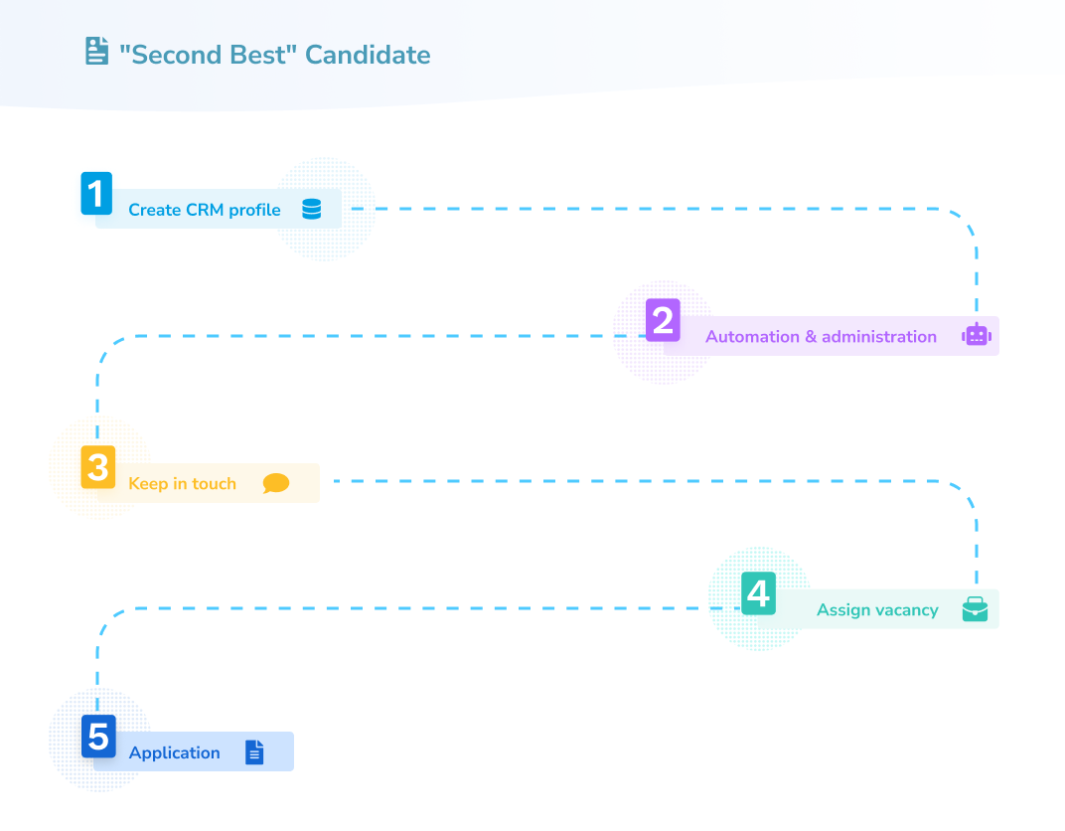Click the teal number 4 step badge
The image size is (1065, 831).
(758, 593)
